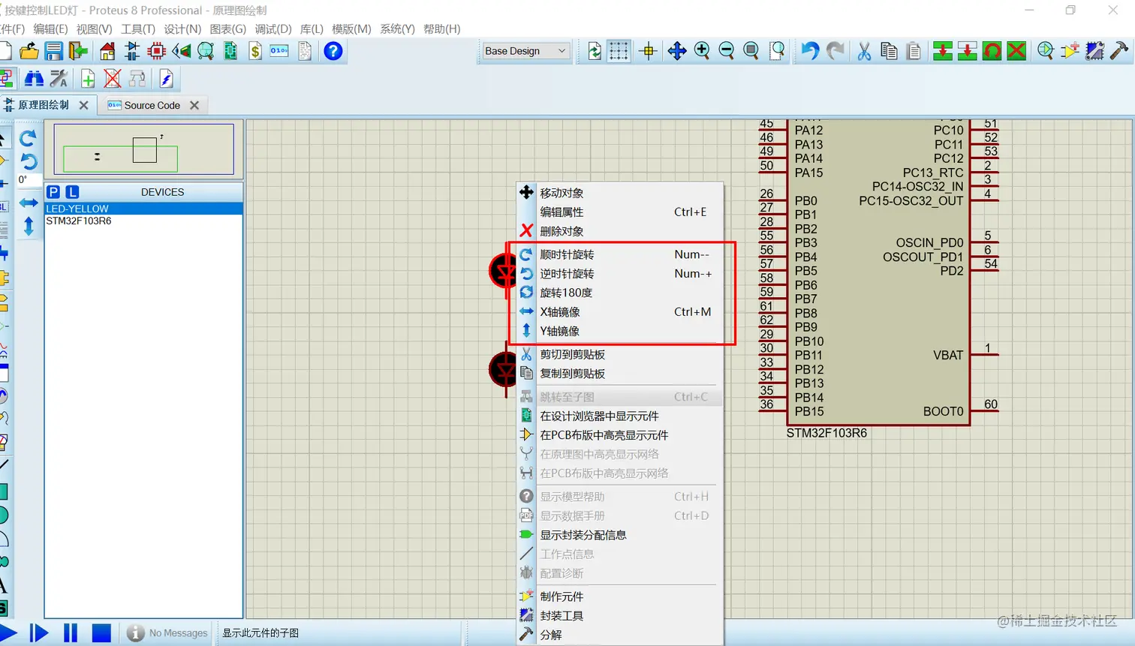Image resolution: width=1135 pixels, height=646 pixels.
Task: Click the L library manage button
Action: coord(72,192)
